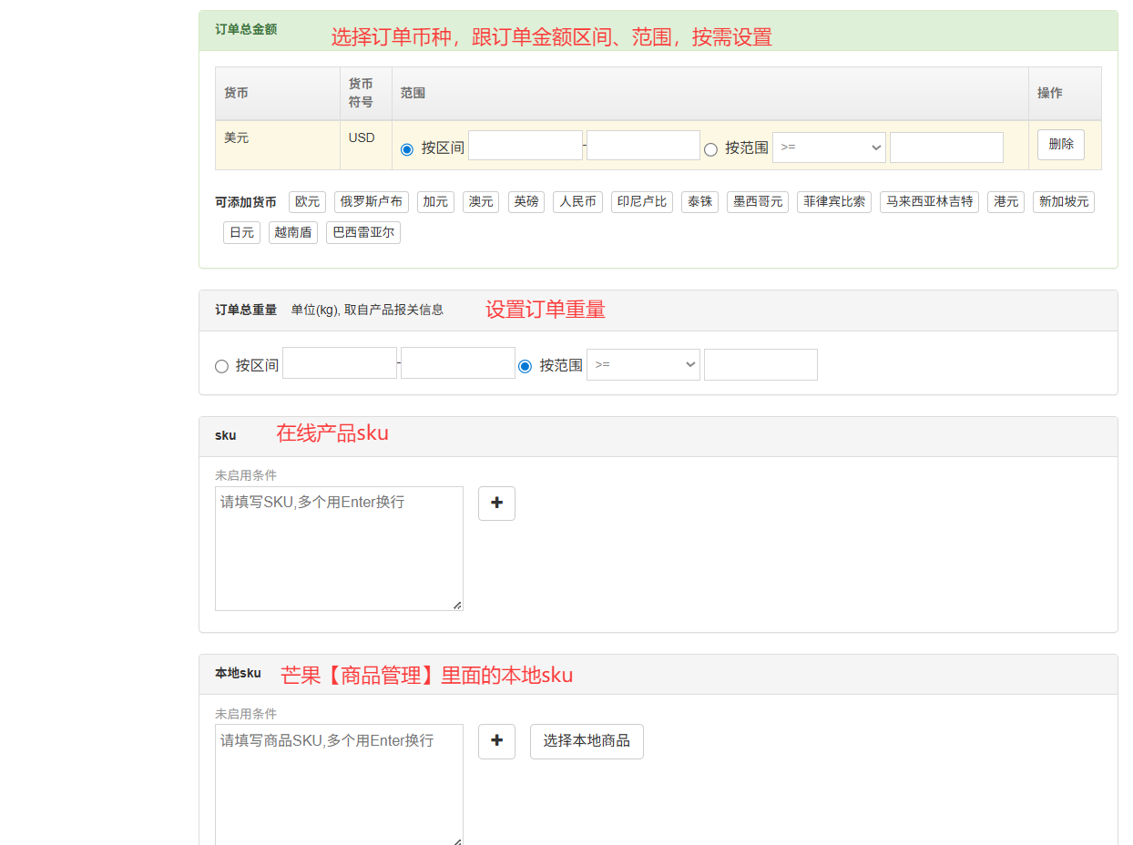Click the plus icon beside the sku textarea
This screenshot has height=845, width=1133.
point(496,504)
